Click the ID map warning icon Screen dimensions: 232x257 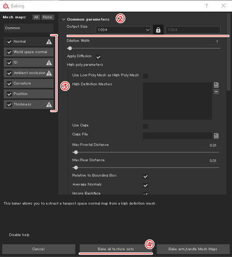pyautogui.click(x=49, y=62)
